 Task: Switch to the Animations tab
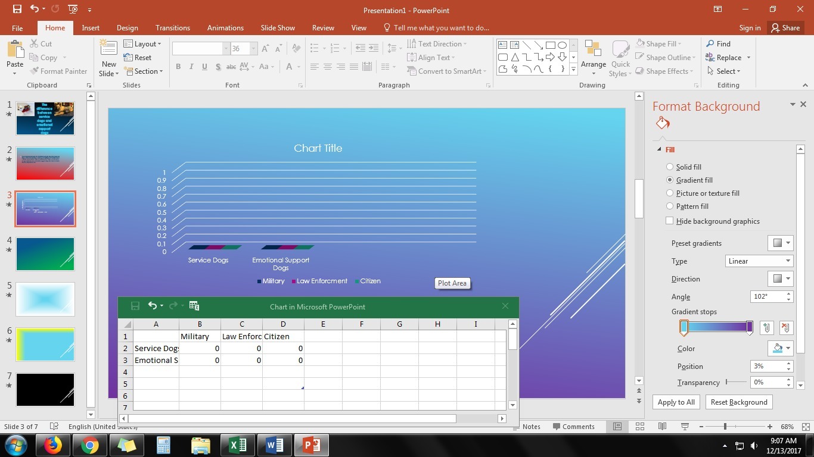(225, 28)
